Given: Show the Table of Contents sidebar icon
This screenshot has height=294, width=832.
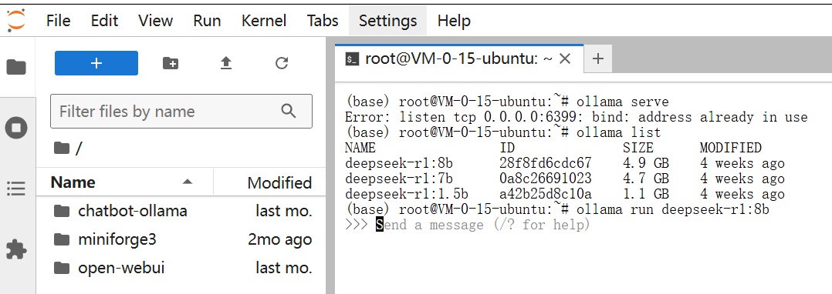Looking at the screenshot, I should pos(16,189).
